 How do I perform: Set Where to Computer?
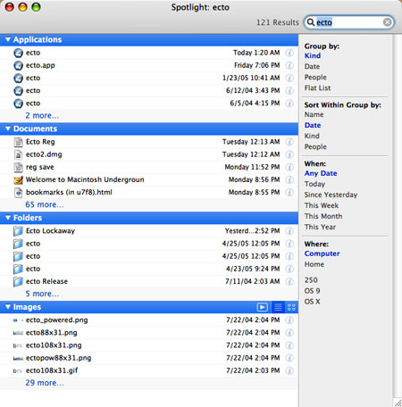pos(322,253)
